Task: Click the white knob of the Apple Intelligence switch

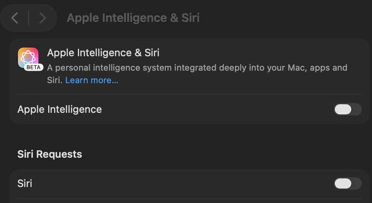Action: (x=343, y=109)
